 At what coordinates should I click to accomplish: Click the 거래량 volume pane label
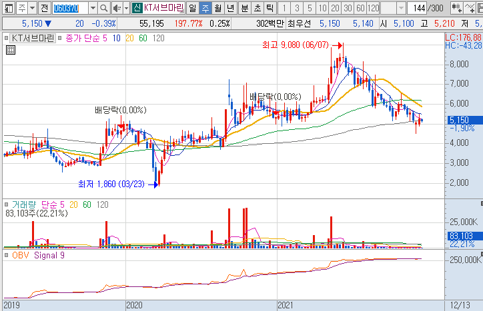(24, 204)
